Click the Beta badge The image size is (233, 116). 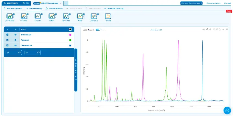pos(229,11)
